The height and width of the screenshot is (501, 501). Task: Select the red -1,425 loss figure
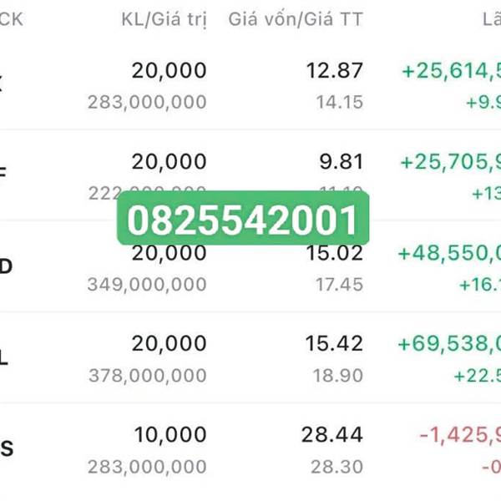[460, 435]
